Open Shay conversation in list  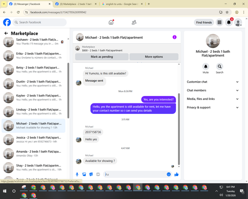[33, 168]
